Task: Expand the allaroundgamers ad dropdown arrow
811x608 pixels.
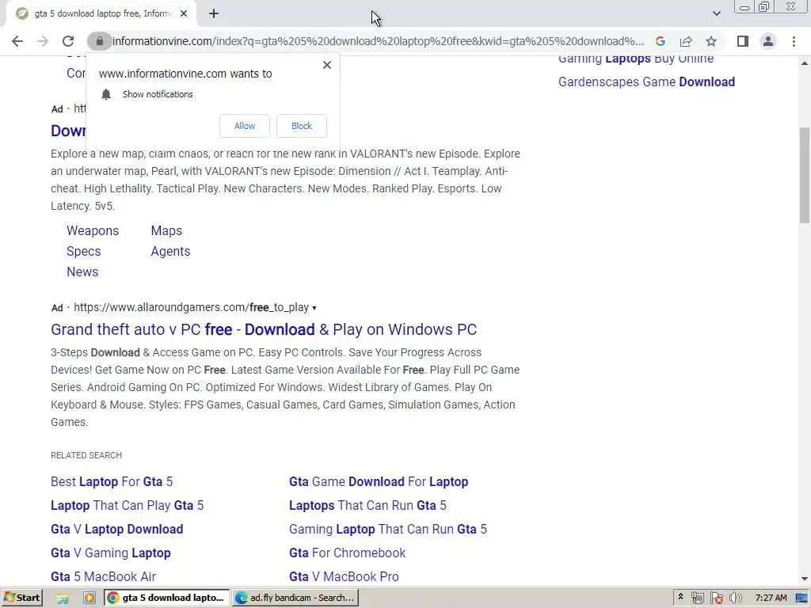Action: [x=314, y=308]
